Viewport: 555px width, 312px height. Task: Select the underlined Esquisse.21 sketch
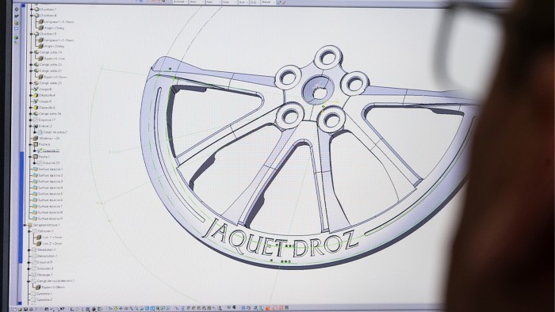click(52, 151)
